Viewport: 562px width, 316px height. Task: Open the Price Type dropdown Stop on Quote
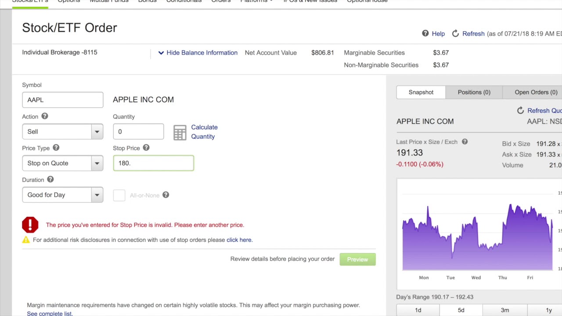(63, 163)
